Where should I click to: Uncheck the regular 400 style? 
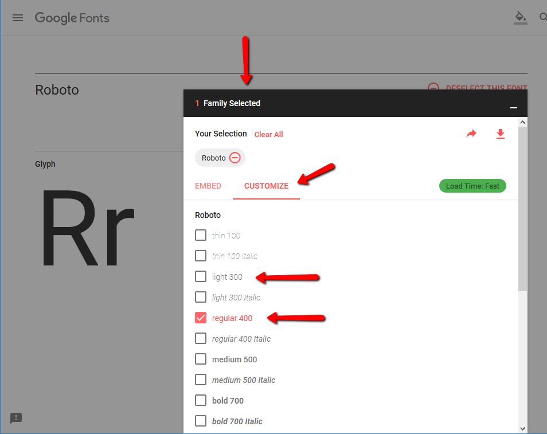pos(201,318)
